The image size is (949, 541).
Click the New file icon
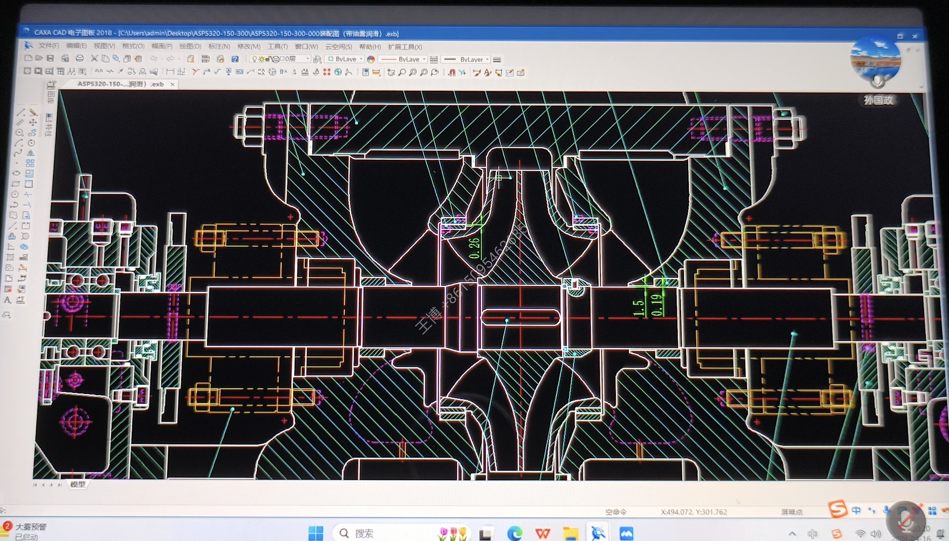[28, 58]
